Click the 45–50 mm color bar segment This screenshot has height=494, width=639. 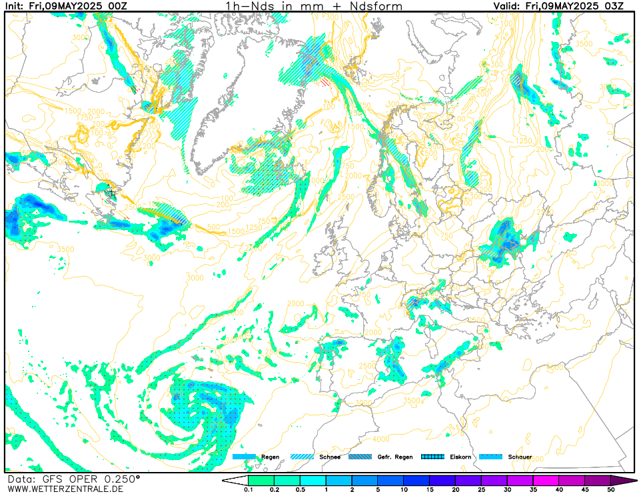coord(598,480)
